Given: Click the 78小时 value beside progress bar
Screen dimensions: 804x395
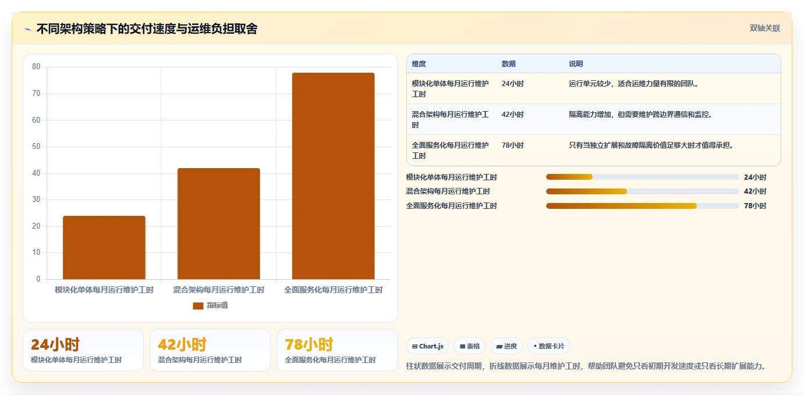Looking at the screenshot, I should (755, 206).
